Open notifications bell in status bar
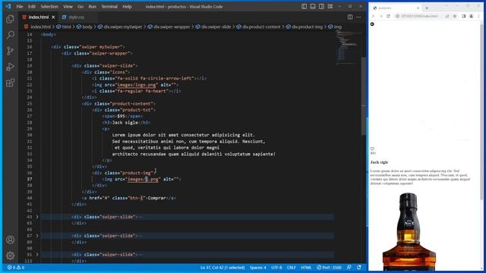The width and height of the screenshot is (486, 273). pyautogui.click(x=359, y=268)
